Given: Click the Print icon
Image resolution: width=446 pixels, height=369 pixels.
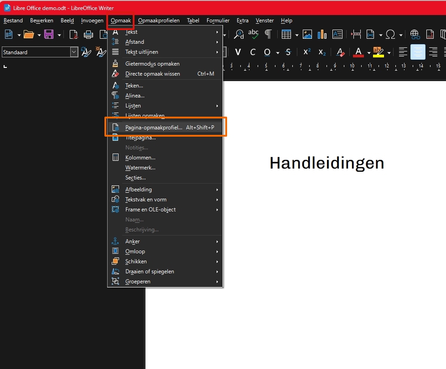Looking at the screenshot, I should point(88,34).
